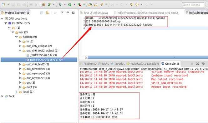The image size is (208, 123).
Task: Click inside the Quick Access field
Action: tap(193, 5)
